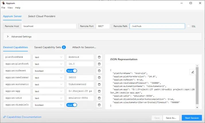Image resolution: width=205 pixels, height=123 pixels.
Task: Open the File menu
Action: (x=3, y=8)
